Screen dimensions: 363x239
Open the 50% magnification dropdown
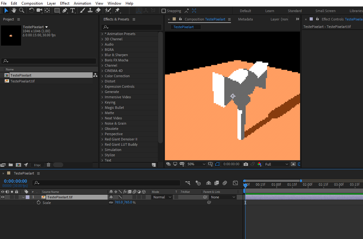pos(196,164)
